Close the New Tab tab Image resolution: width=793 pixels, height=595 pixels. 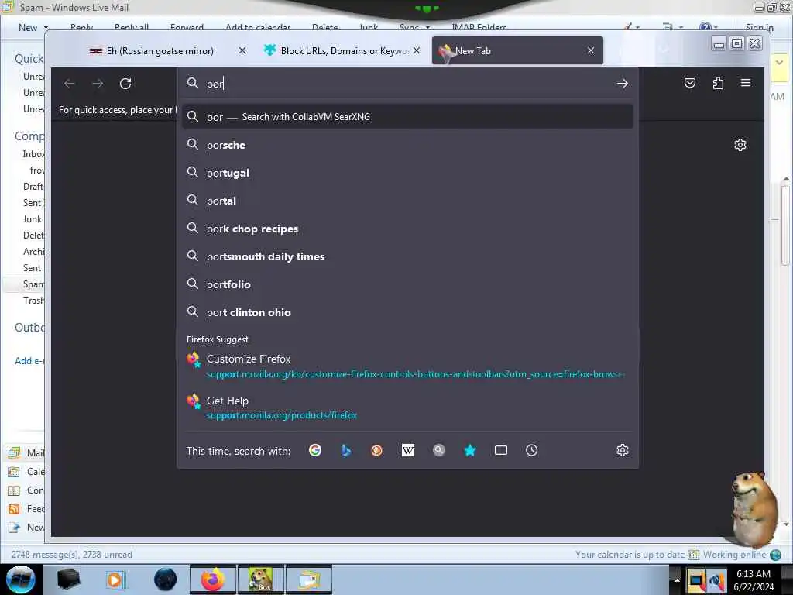(x=591, y=50)
